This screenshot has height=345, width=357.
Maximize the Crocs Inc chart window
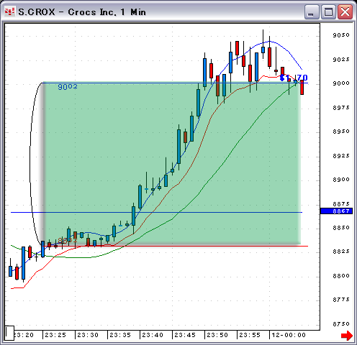(328, 11)
